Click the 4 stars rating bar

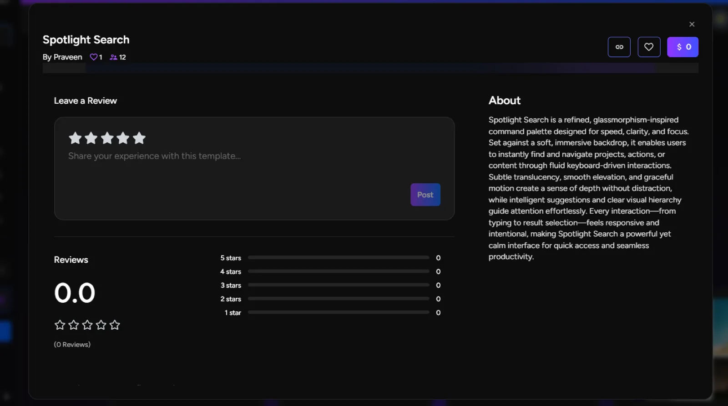[x=339, y=271]
